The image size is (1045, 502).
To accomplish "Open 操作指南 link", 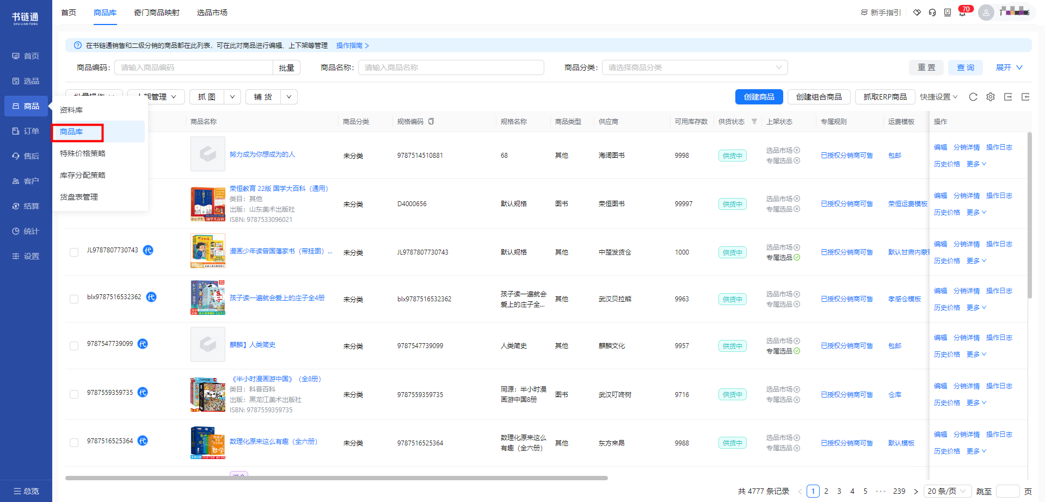I will [x=353, y=45].
